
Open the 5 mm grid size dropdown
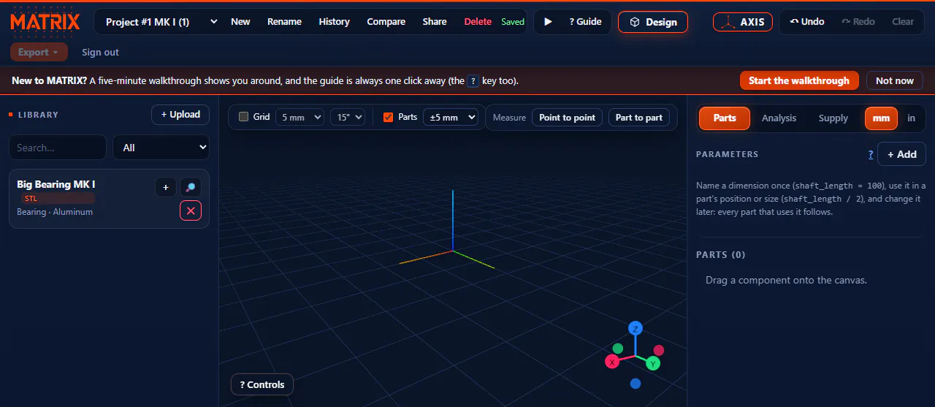pos(300,117)
